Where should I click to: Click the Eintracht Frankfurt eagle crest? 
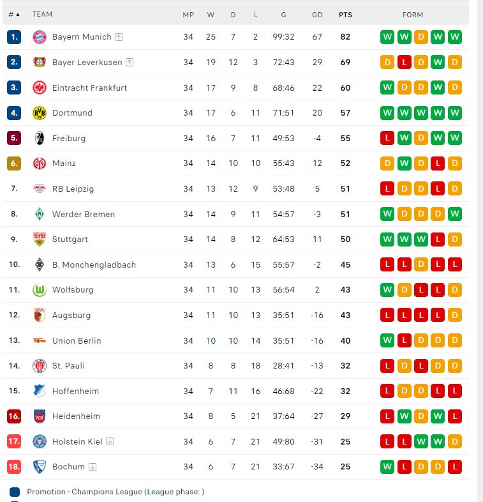point(40,87)
